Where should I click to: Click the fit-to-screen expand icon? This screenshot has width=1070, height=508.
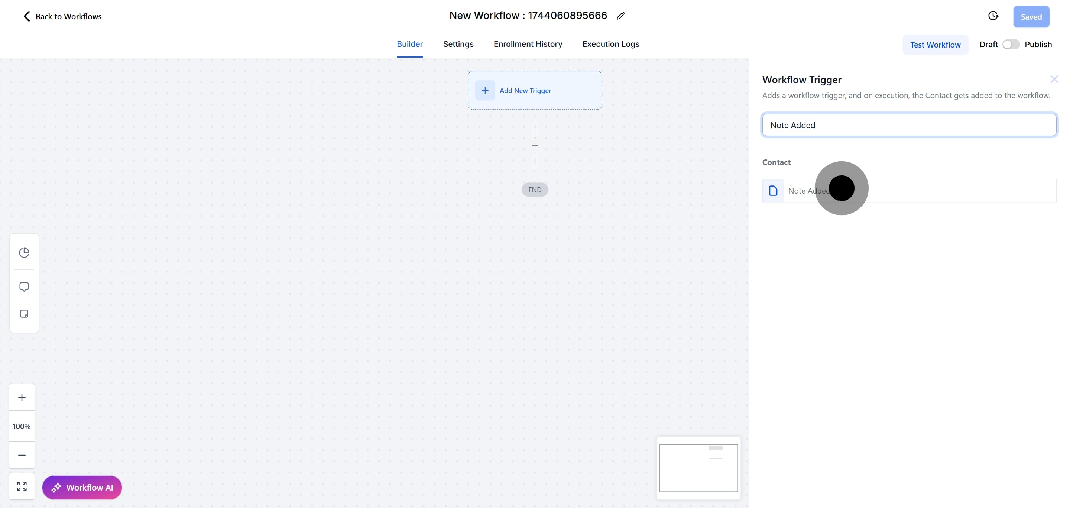point(22,486)
